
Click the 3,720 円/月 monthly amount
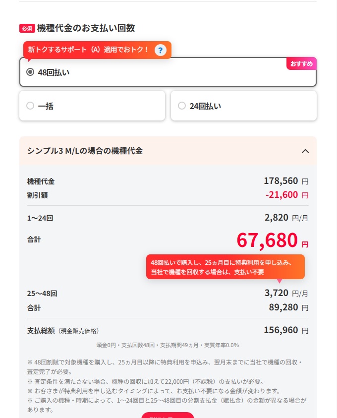pos(286,293)
